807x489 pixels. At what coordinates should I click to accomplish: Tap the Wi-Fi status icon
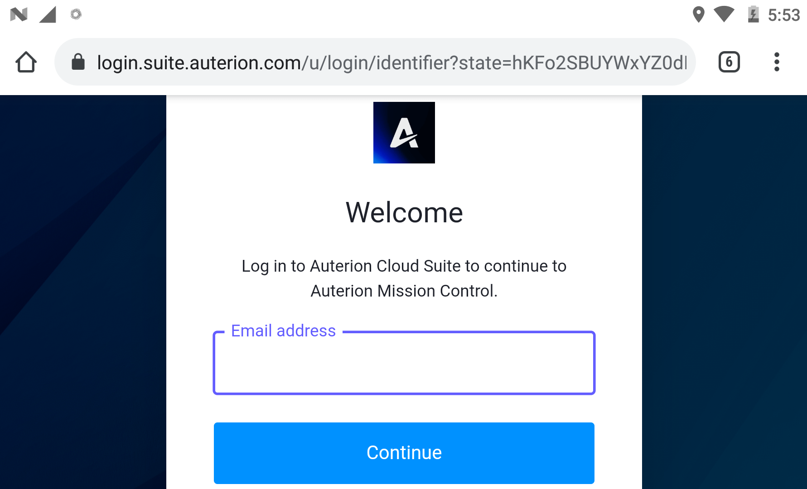[724, 14]
